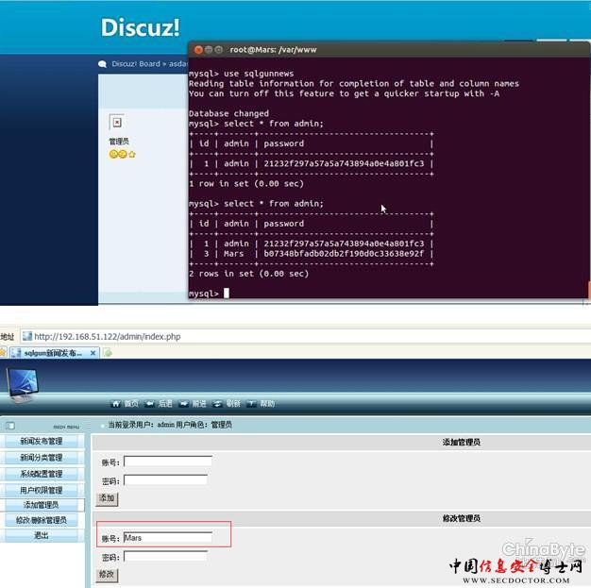The height and width of the screenshot is (588, 591).
Task: Click the 前进 forward link text
Action: click(x=199, y=404)
